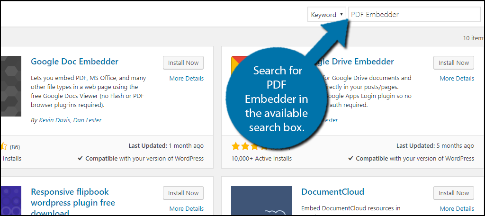Screen dimensions: 485x216
Task: Click the "10,000+ Active Installs" text
Action: (x=261, y=158)
